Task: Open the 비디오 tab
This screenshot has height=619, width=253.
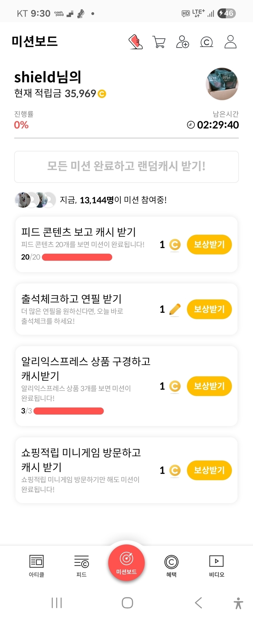Action: [x=216, y=566]
